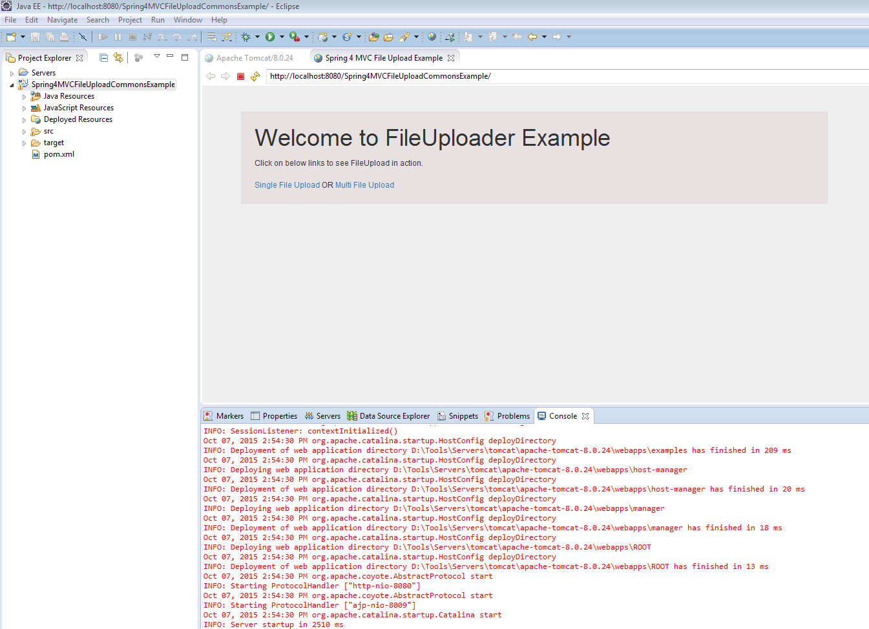Open the Snippets view tab

point(457,416)
